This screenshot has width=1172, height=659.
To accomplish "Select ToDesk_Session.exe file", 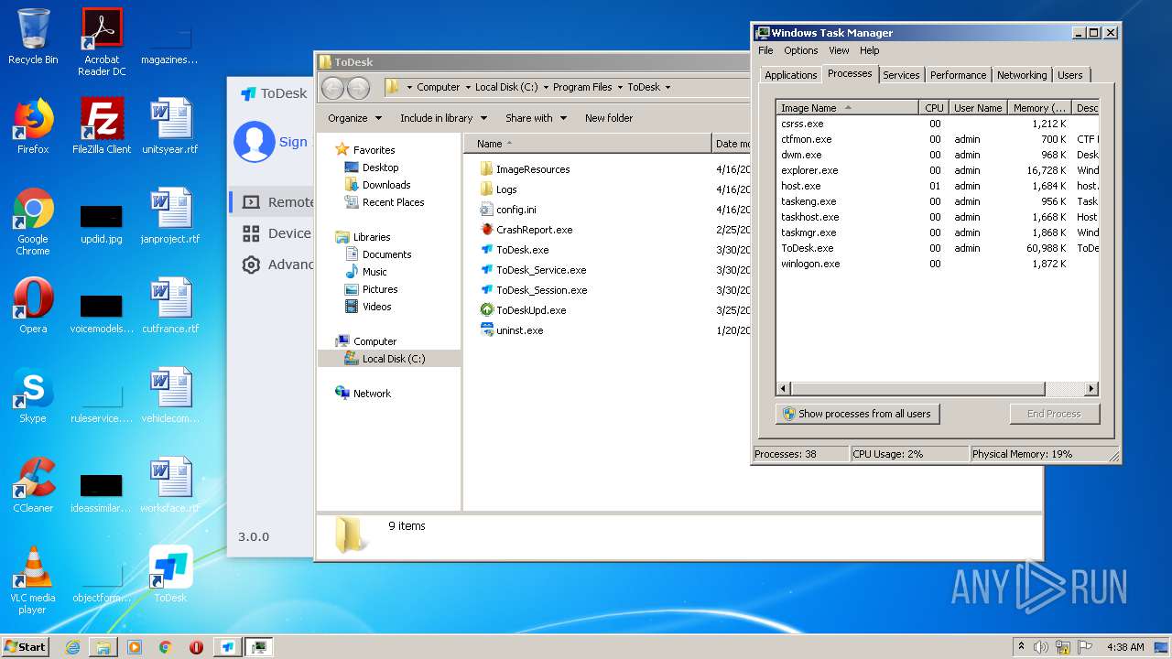I will (x=534, y=290).
